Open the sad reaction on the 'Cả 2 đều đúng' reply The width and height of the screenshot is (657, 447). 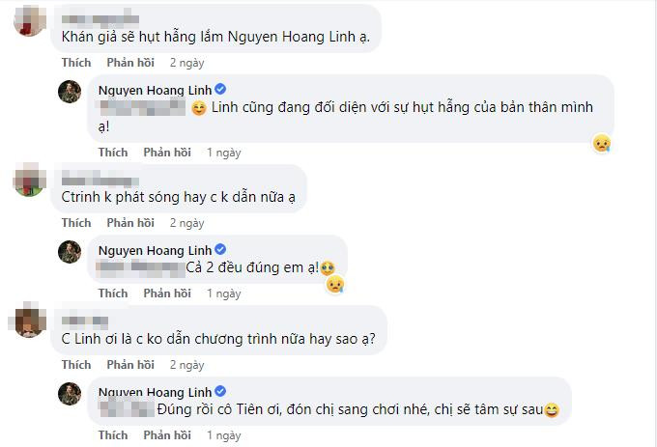[334, 285]
